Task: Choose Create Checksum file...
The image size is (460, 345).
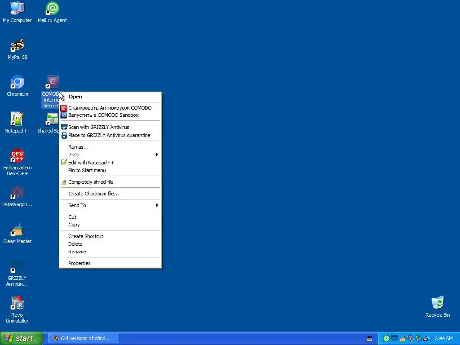Action: tap(111, 194)
